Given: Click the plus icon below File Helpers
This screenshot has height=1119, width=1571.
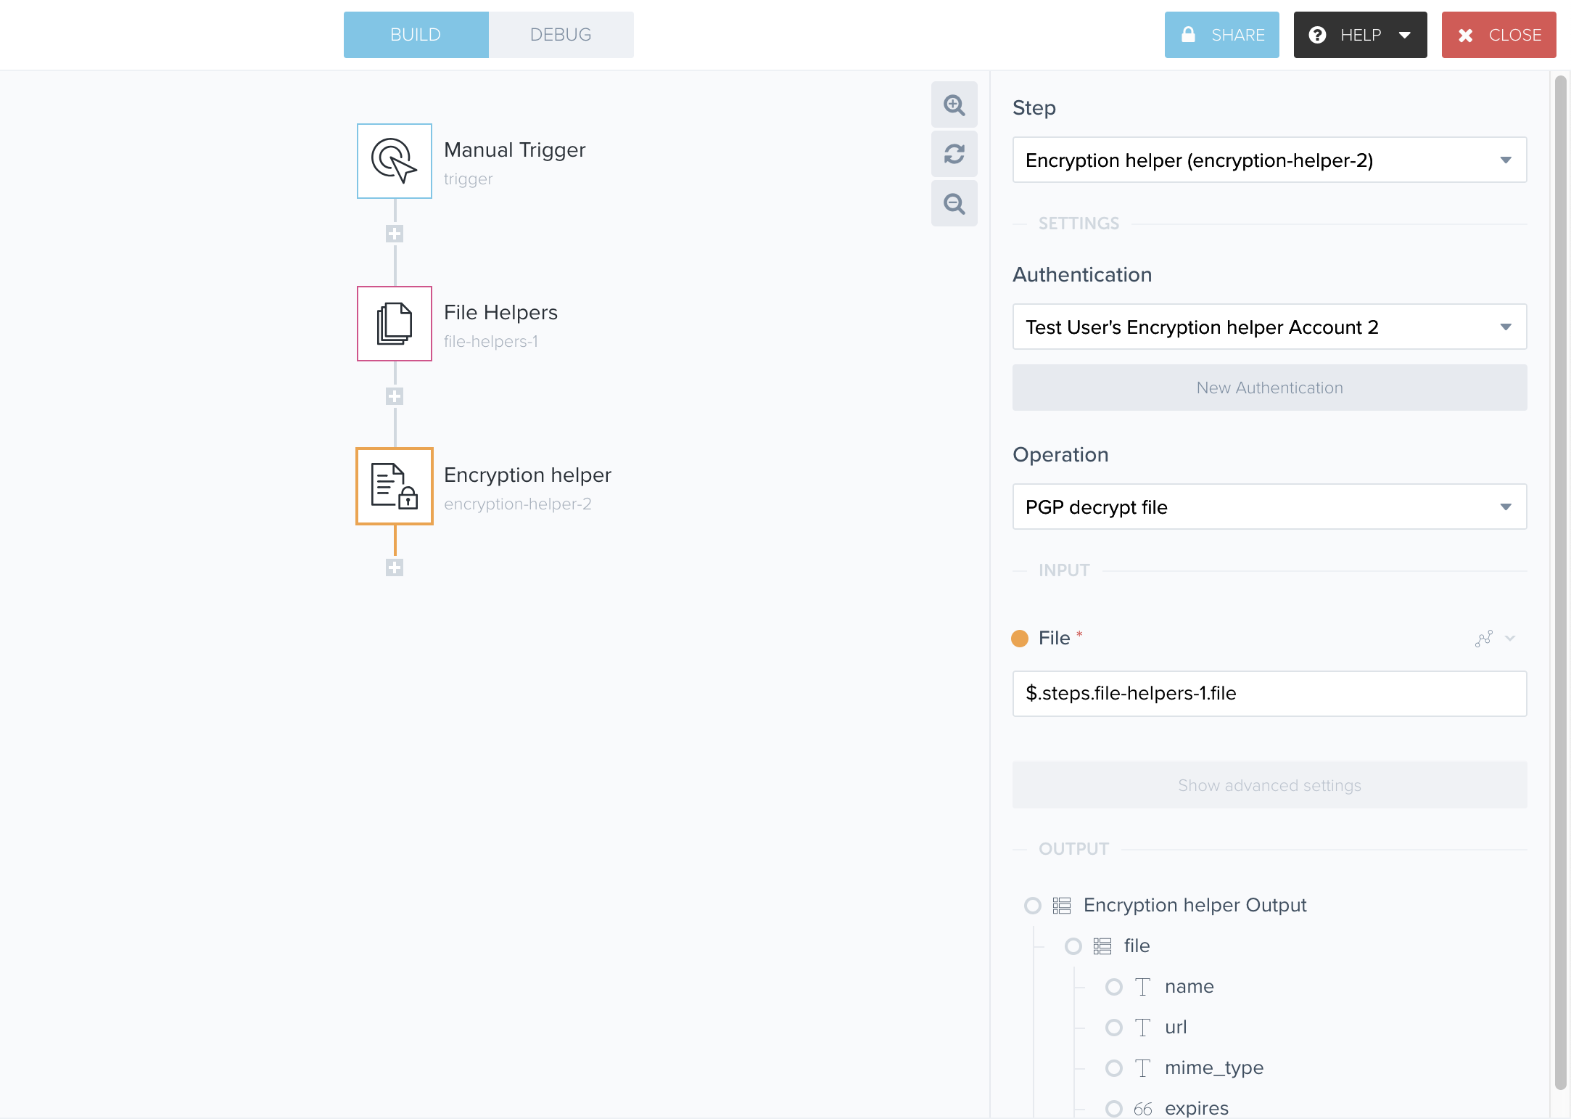Looking at the screenshot, I should tap(394, 395).
